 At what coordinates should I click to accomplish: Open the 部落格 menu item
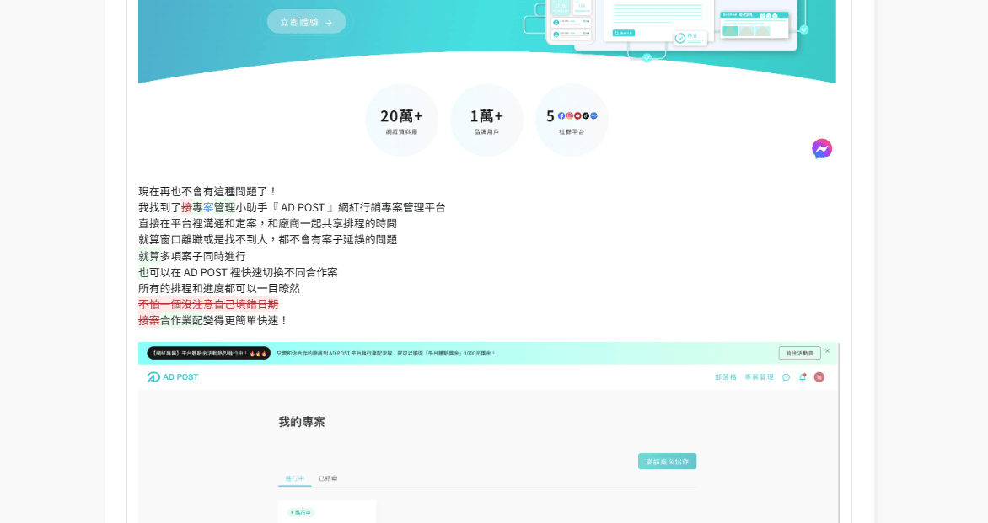click(727, 376)
